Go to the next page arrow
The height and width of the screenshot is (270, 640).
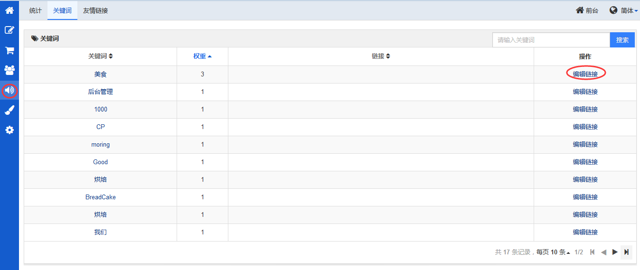click(615, 252)
